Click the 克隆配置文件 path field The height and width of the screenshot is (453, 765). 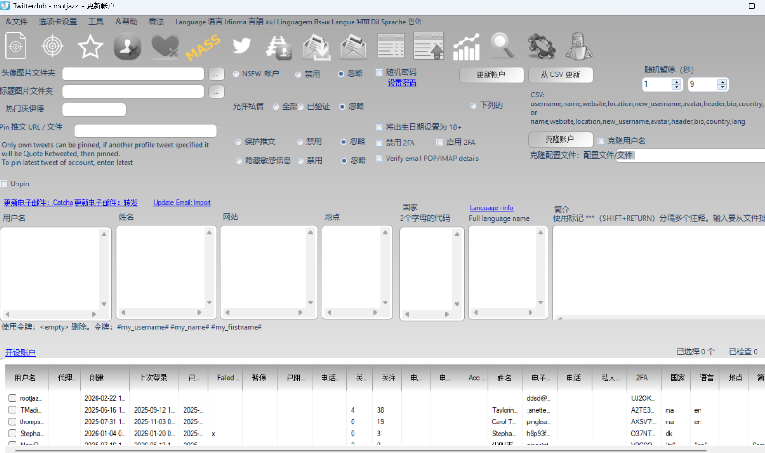pos(691,156)
